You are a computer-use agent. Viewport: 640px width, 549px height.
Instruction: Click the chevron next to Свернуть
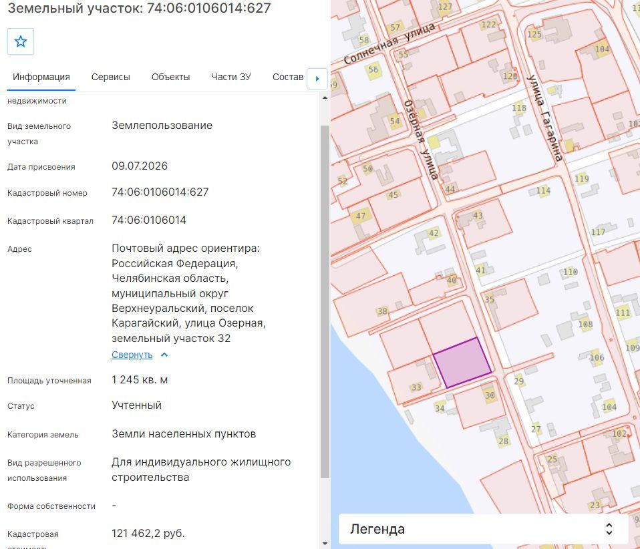(x=164, y=355)
